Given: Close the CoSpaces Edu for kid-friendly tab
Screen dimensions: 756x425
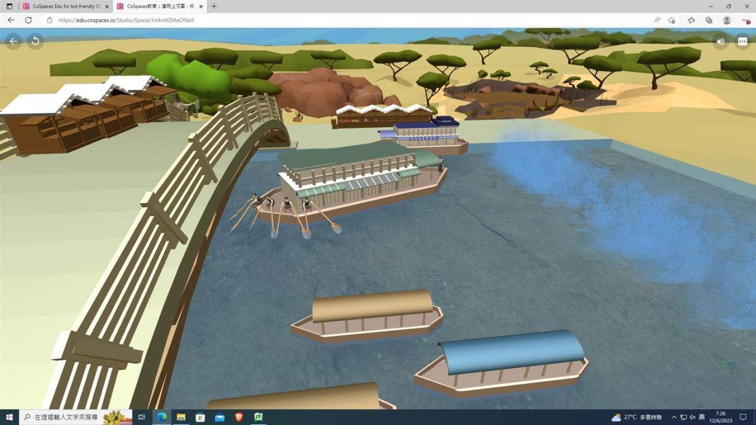Looking at the screenshot, I should click(x=107, y=6).
